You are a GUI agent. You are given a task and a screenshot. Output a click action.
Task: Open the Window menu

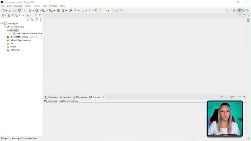click(x=53, y=6)
